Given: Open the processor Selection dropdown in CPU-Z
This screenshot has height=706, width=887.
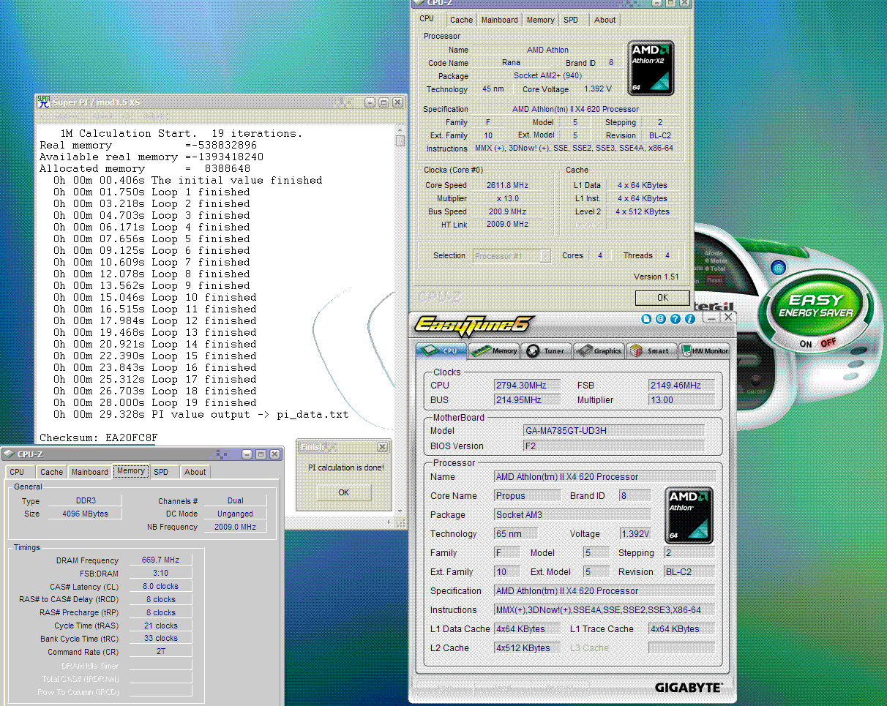Looking at the screenshot, I should (512, 255).
